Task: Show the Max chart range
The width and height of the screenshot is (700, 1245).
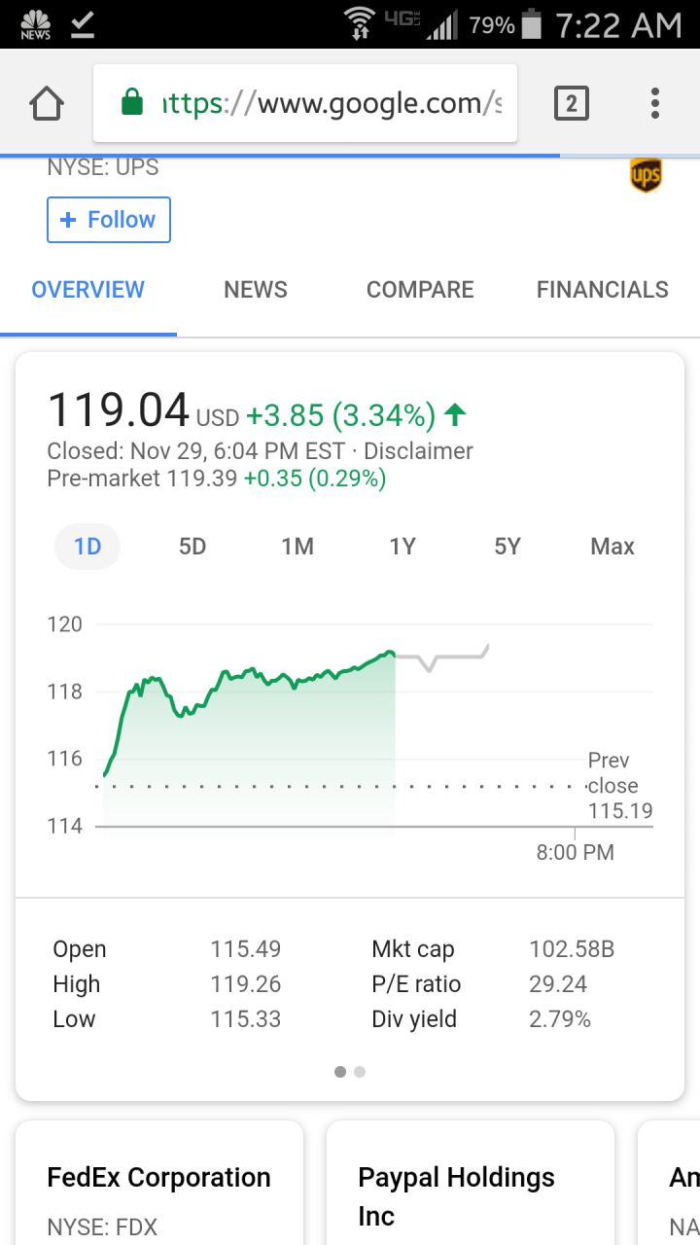Action: pyautogui.click(x=612, y=547)
